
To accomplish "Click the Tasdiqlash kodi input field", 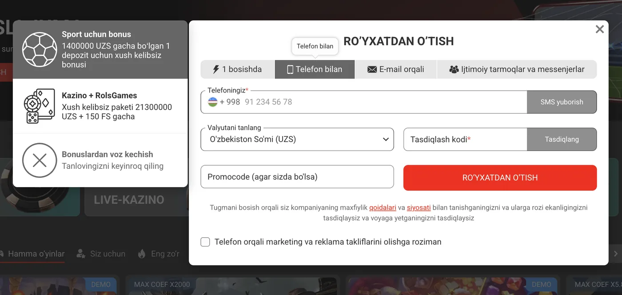I will click(x=465, y=139).
